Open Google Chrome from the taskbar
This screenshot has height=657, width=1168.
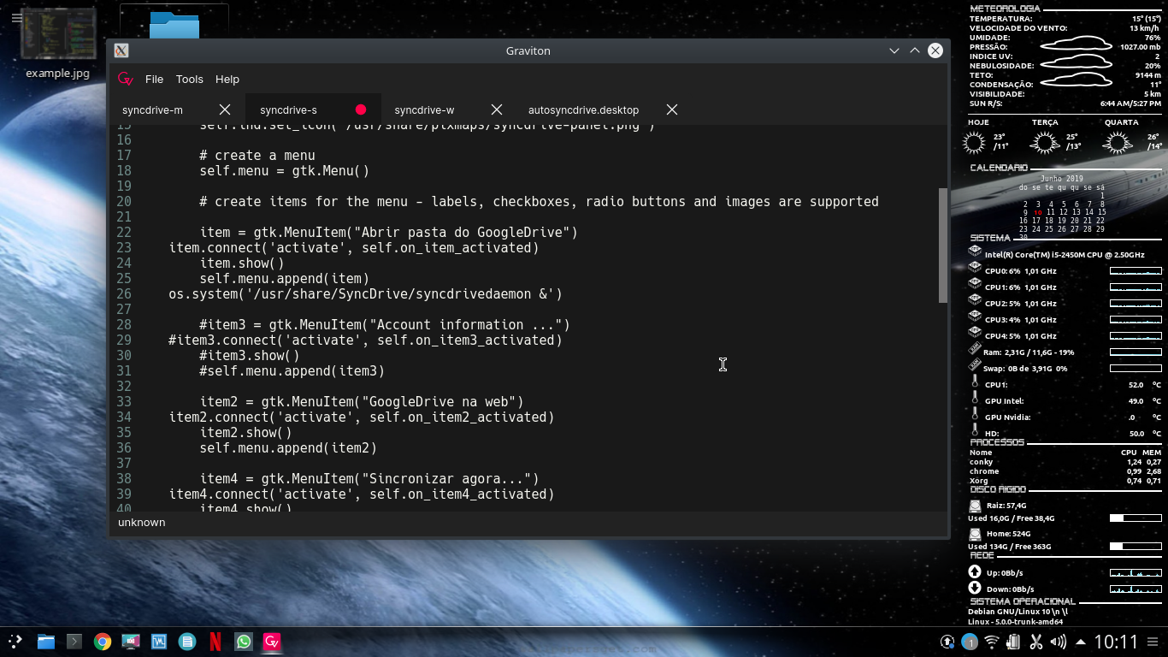(x=102, y=641)
